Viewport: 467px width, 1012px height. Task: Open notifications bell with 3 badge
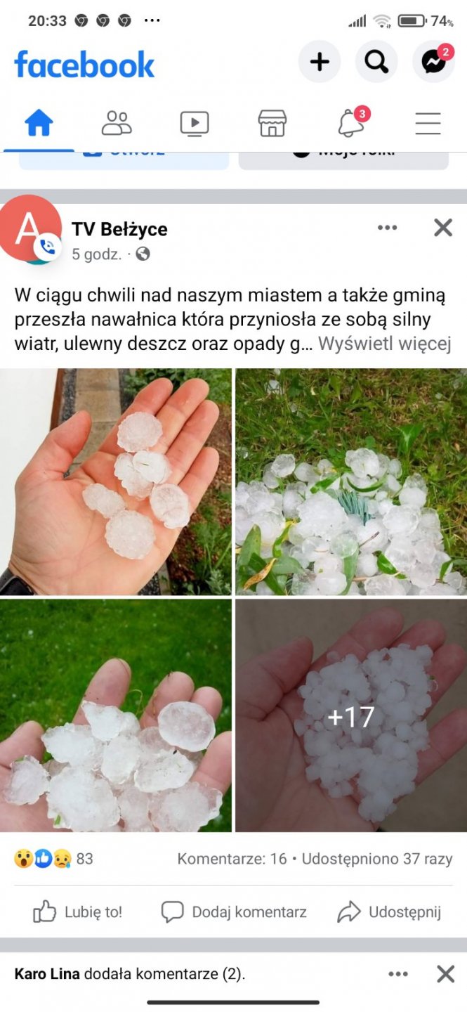(351, 122)
